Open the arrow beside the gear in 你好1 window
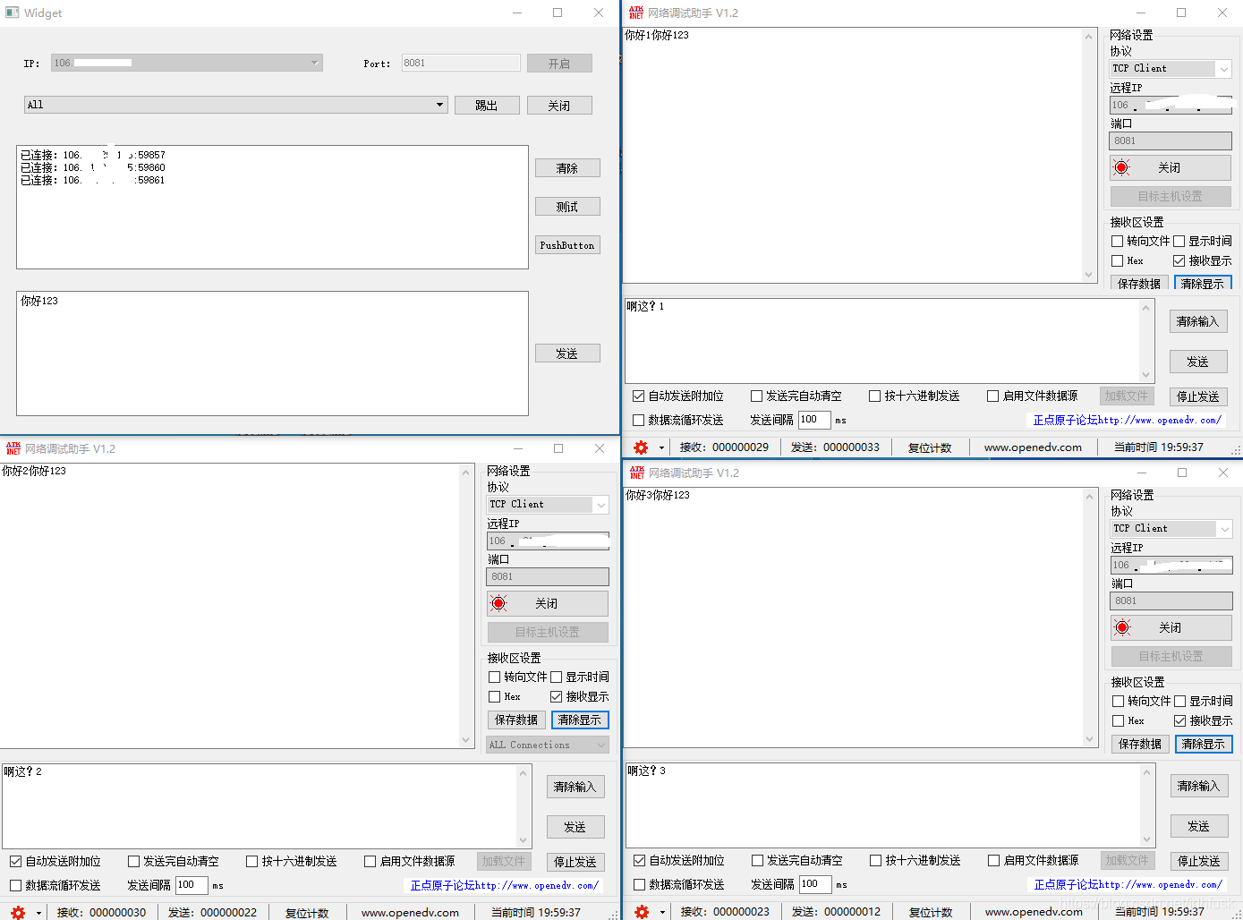This screenshot has width=1243, height=920. [x=662, y=447]
